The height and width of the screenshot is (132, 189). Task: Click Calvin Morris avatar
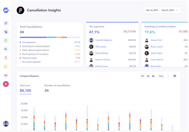[x=147, y=60]
